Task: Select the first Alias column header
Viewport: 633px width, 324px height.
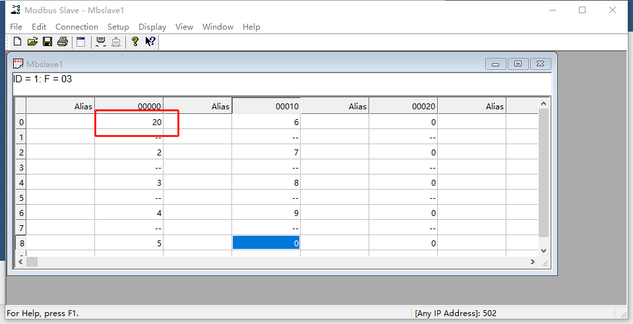Action: 60,106
